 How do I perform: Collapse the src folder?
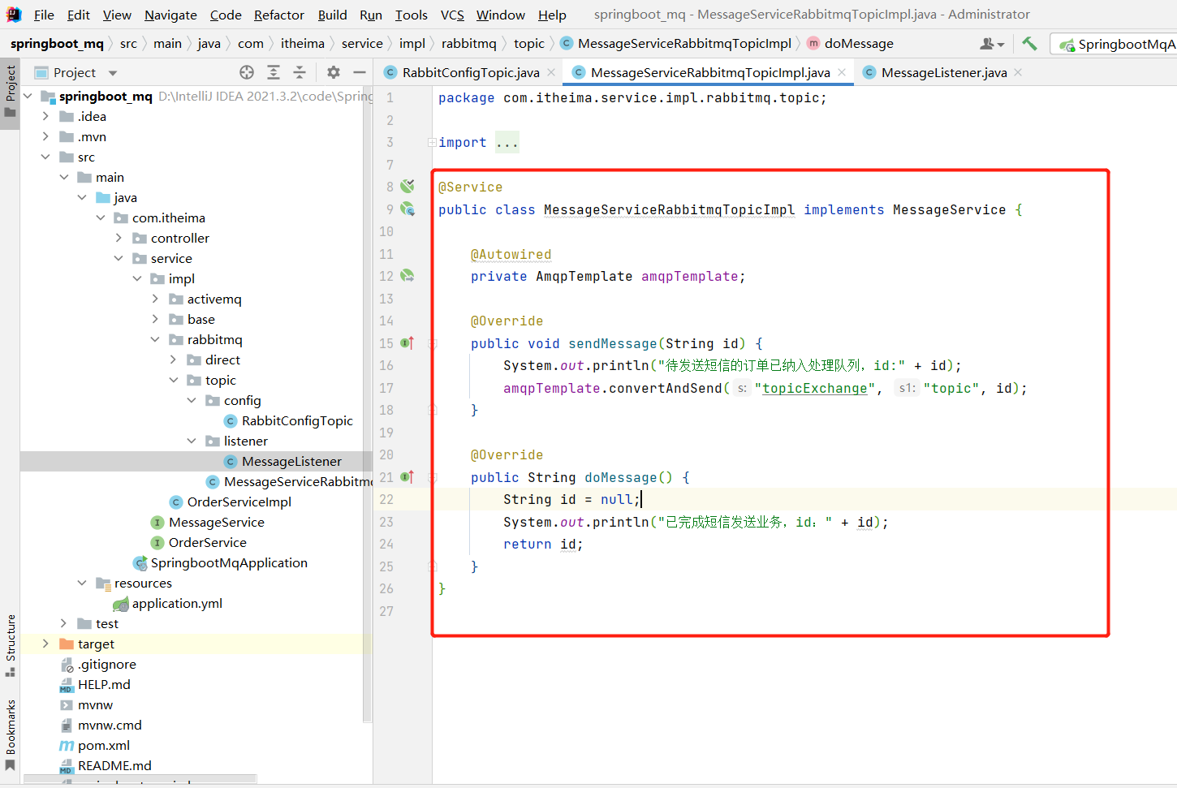point(45,157)
